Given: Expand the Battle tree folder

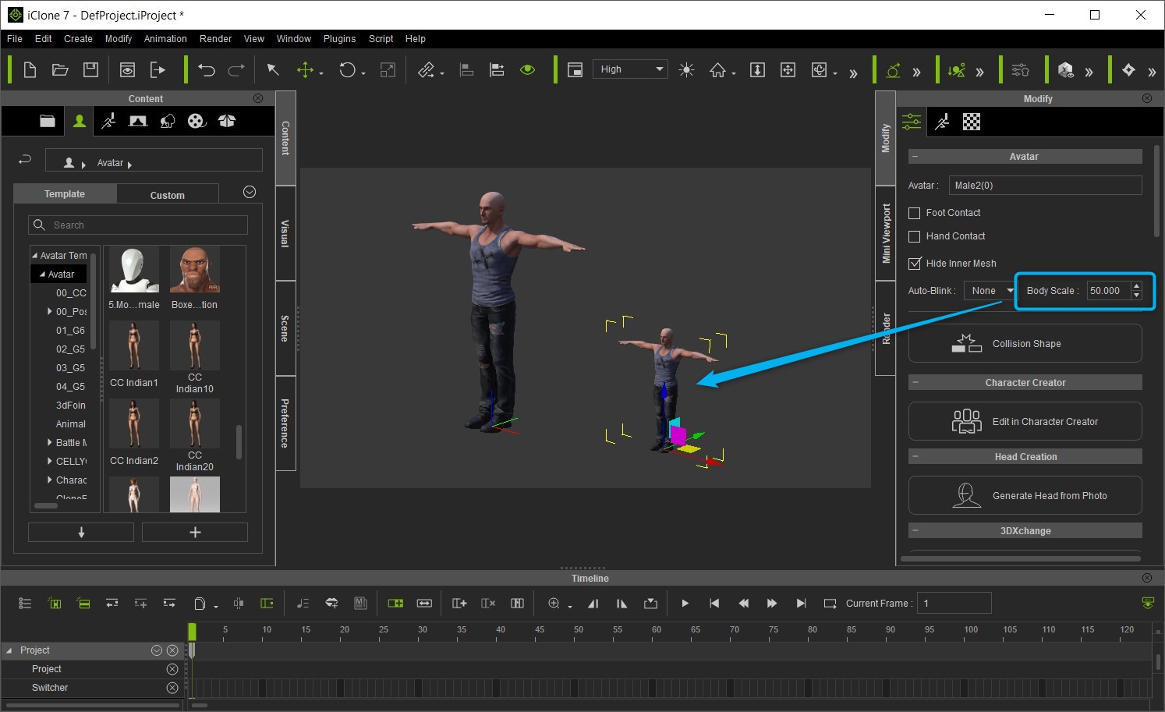Looking at the screenshot, I should point(50,443).
